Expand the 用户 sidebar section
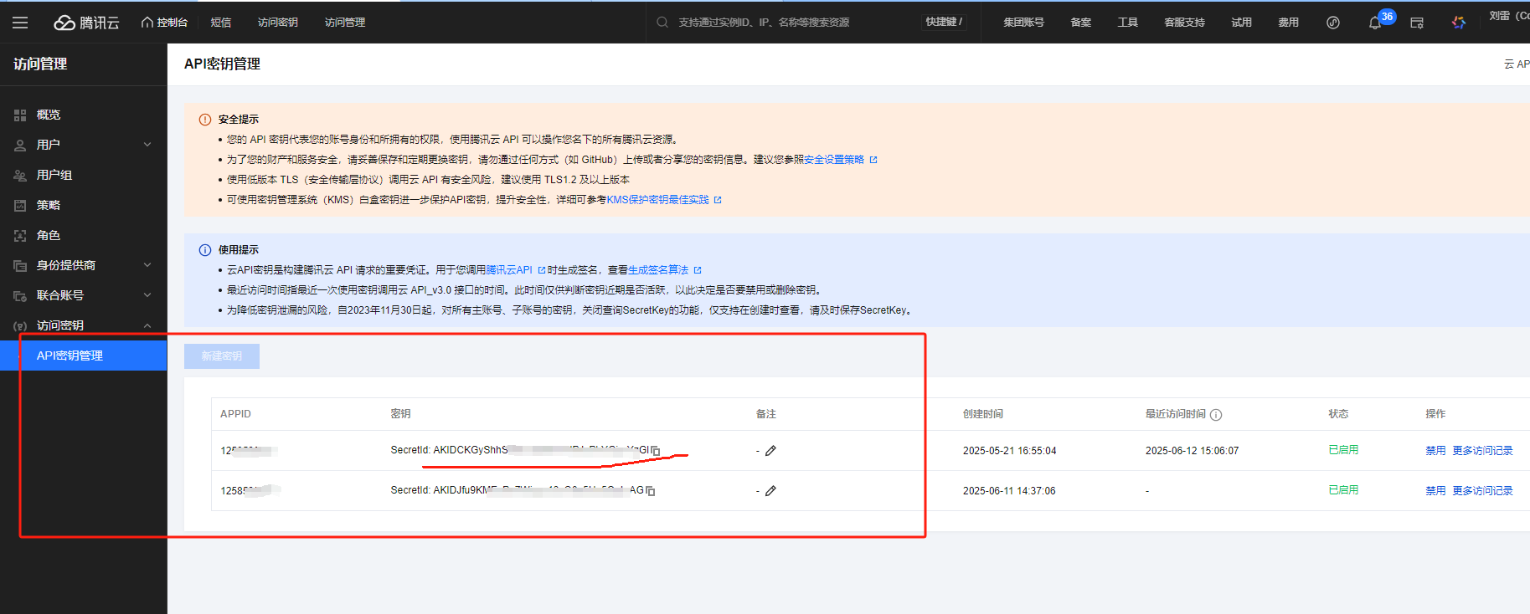The height and width of the screenshot is (614, 1530). pyautogui.click(x=83, y=145)
